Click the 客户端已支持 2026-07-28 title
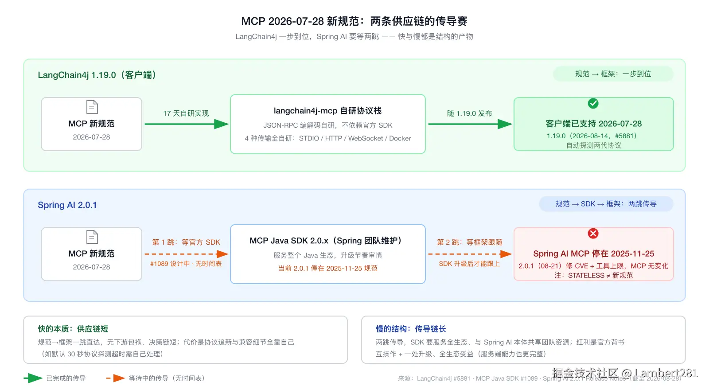Image resolution: width=709 pixels, height=390 pixels. coord(594,124)
